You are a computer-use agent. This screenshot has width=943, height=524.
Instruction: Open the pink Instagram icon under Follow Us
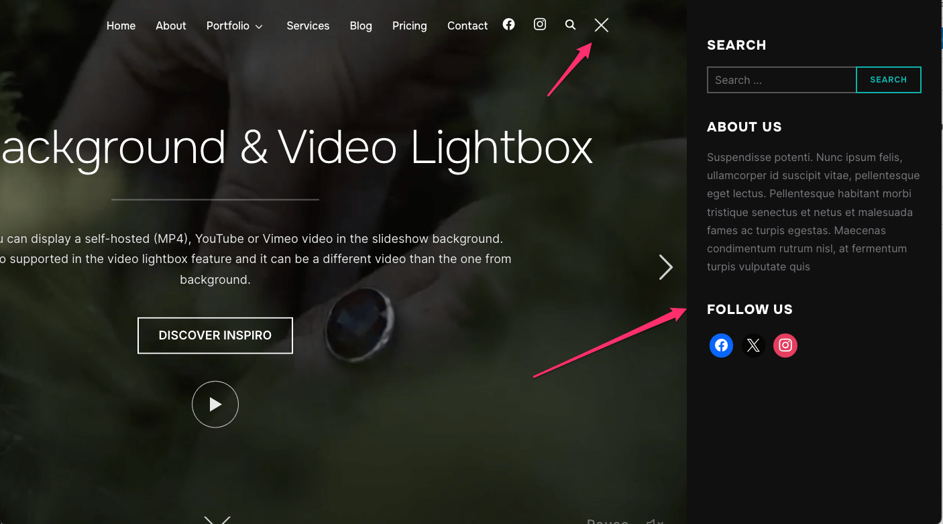pyautogui.click(x=785, y=346)
